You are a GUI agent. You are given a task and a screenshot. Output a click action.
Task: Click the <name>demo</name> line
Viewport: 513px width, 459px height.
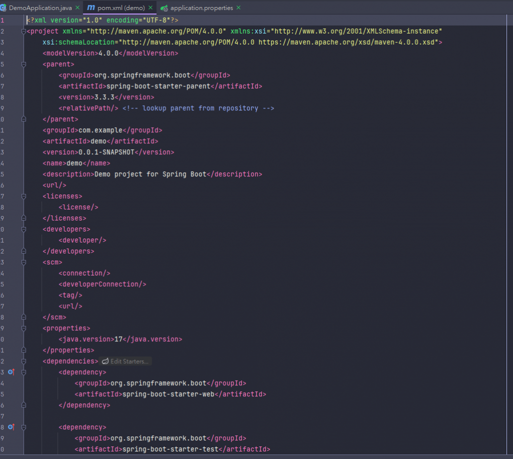77,163
